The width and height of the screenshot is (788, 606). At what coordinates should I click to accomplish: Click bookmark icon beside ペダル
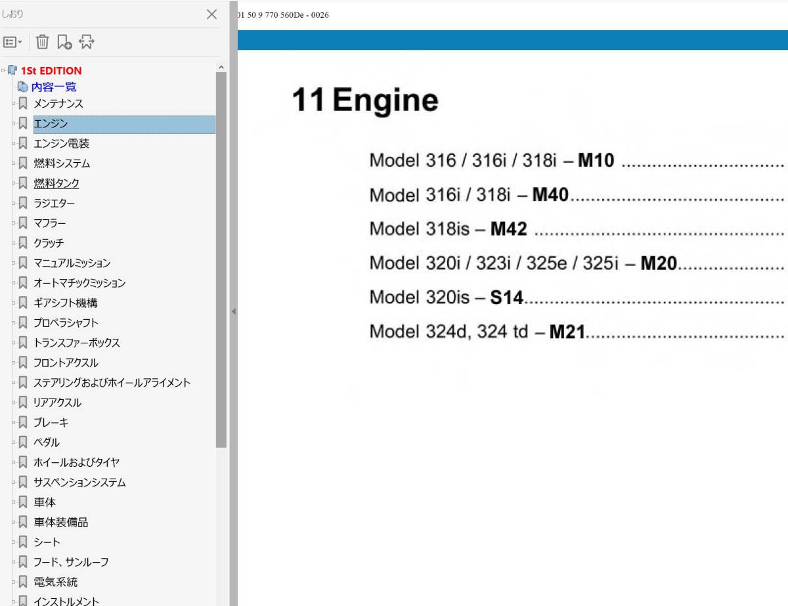point(23,443)
